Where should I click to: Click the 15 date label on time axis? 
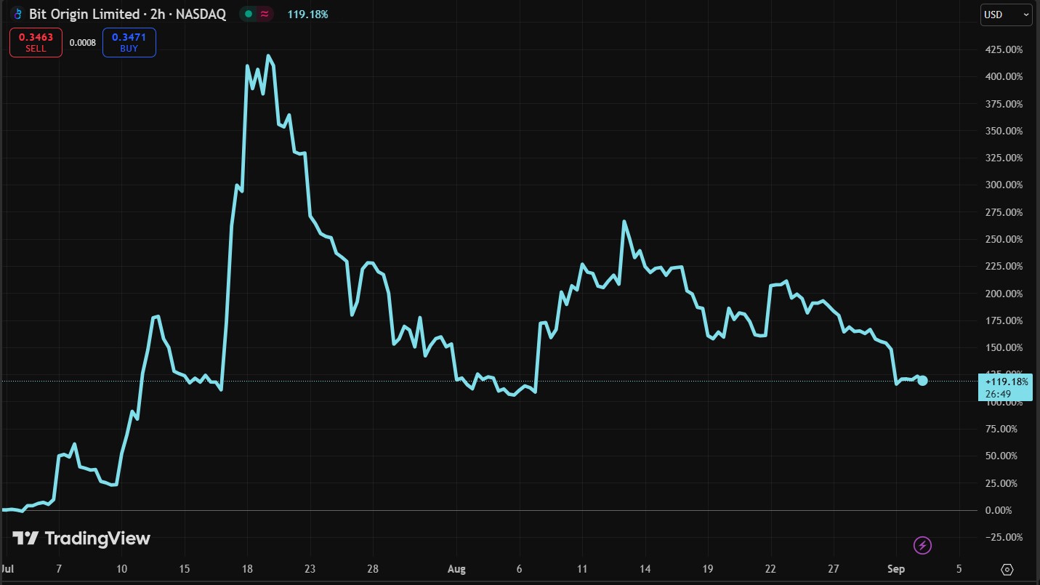point(185,569)
